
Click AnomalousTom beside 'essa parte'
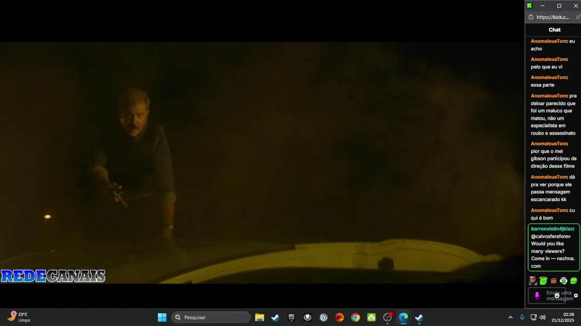pos(549,77)
